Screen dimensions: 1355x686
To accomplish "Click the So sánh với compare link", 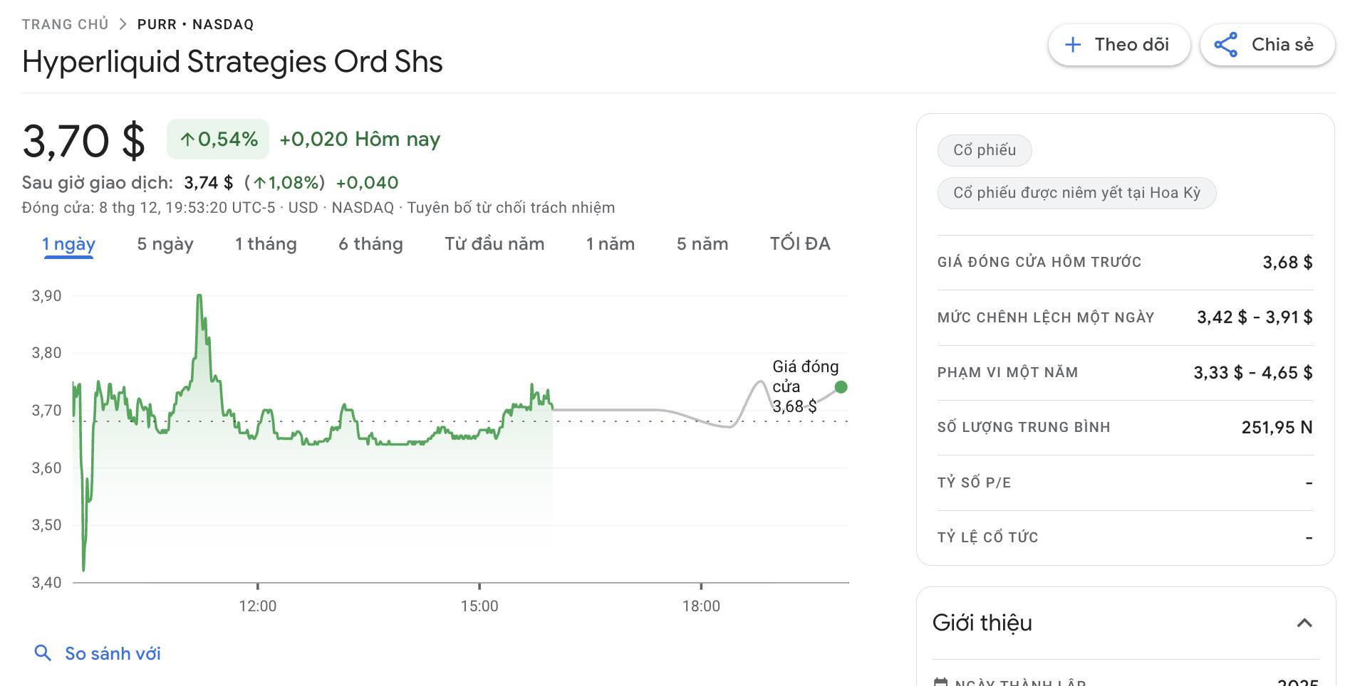I will point(113,653).
